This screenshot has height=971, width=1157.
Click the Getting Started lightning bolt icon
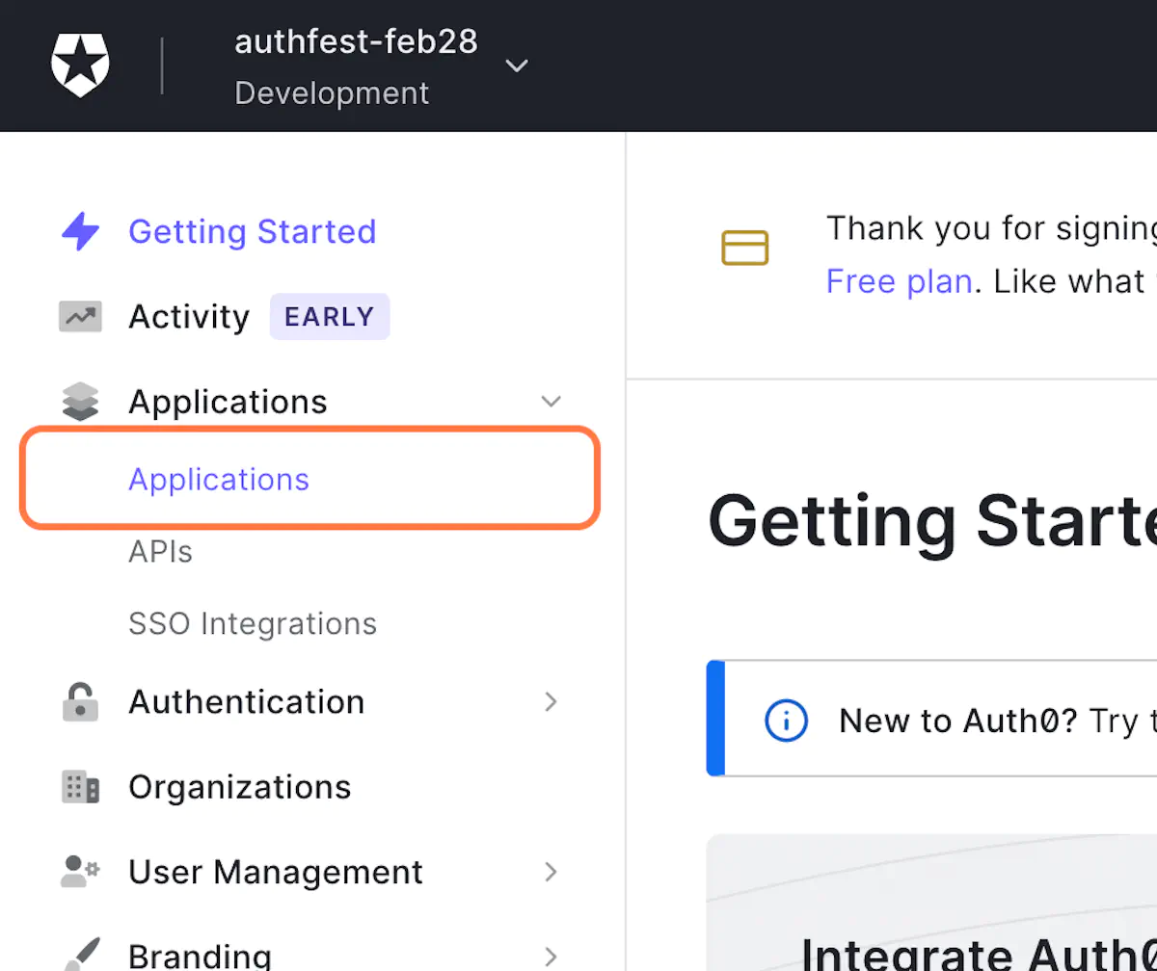click(x=80, y=232)
